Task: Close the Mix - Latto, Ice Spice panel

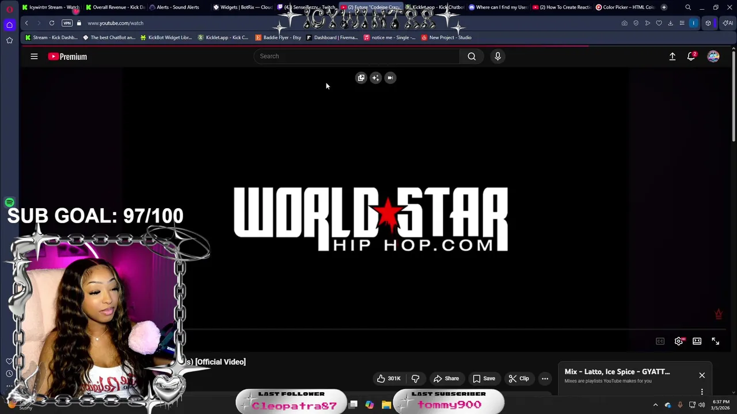Action: coord(702,375)
